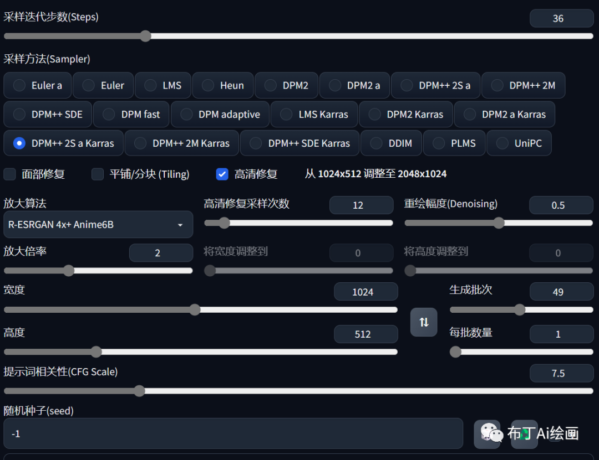Screen dimensions: 599x460
Task: Click the reuse last seed button
Action: point(524,433)
